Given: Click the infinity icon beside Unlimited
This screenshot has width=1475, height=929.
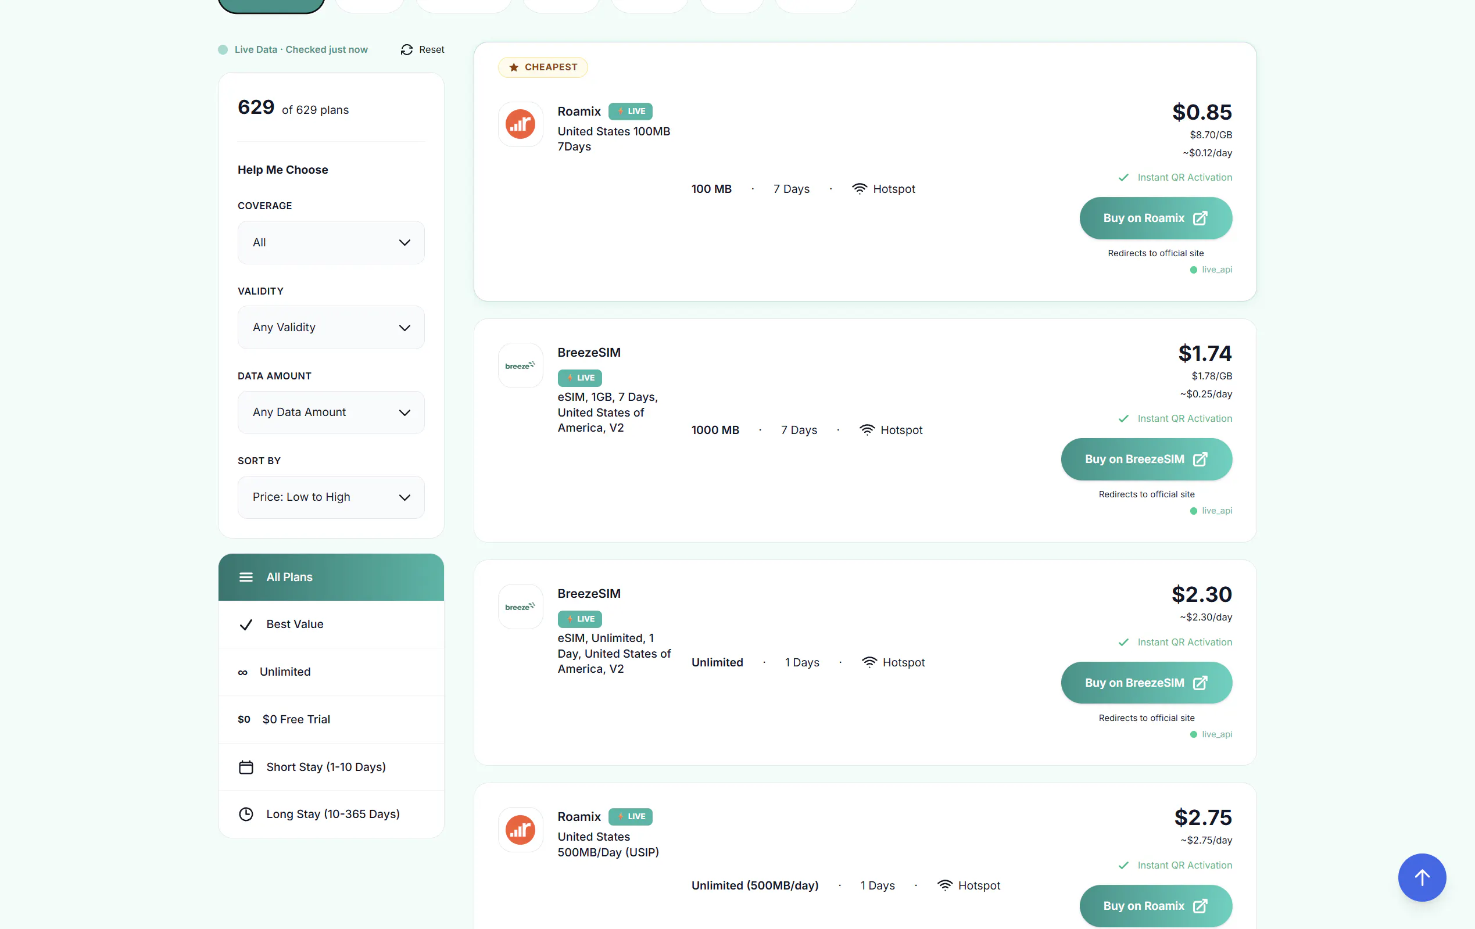Looking at the screenshot, I should 242,672.
